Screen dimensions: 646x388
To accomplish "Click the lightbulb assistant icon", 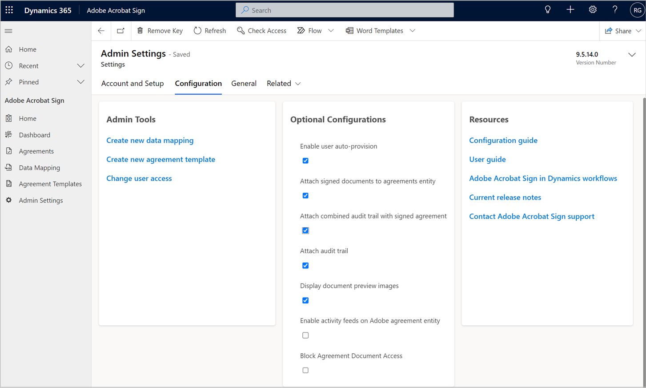I will tap(548, 10).
